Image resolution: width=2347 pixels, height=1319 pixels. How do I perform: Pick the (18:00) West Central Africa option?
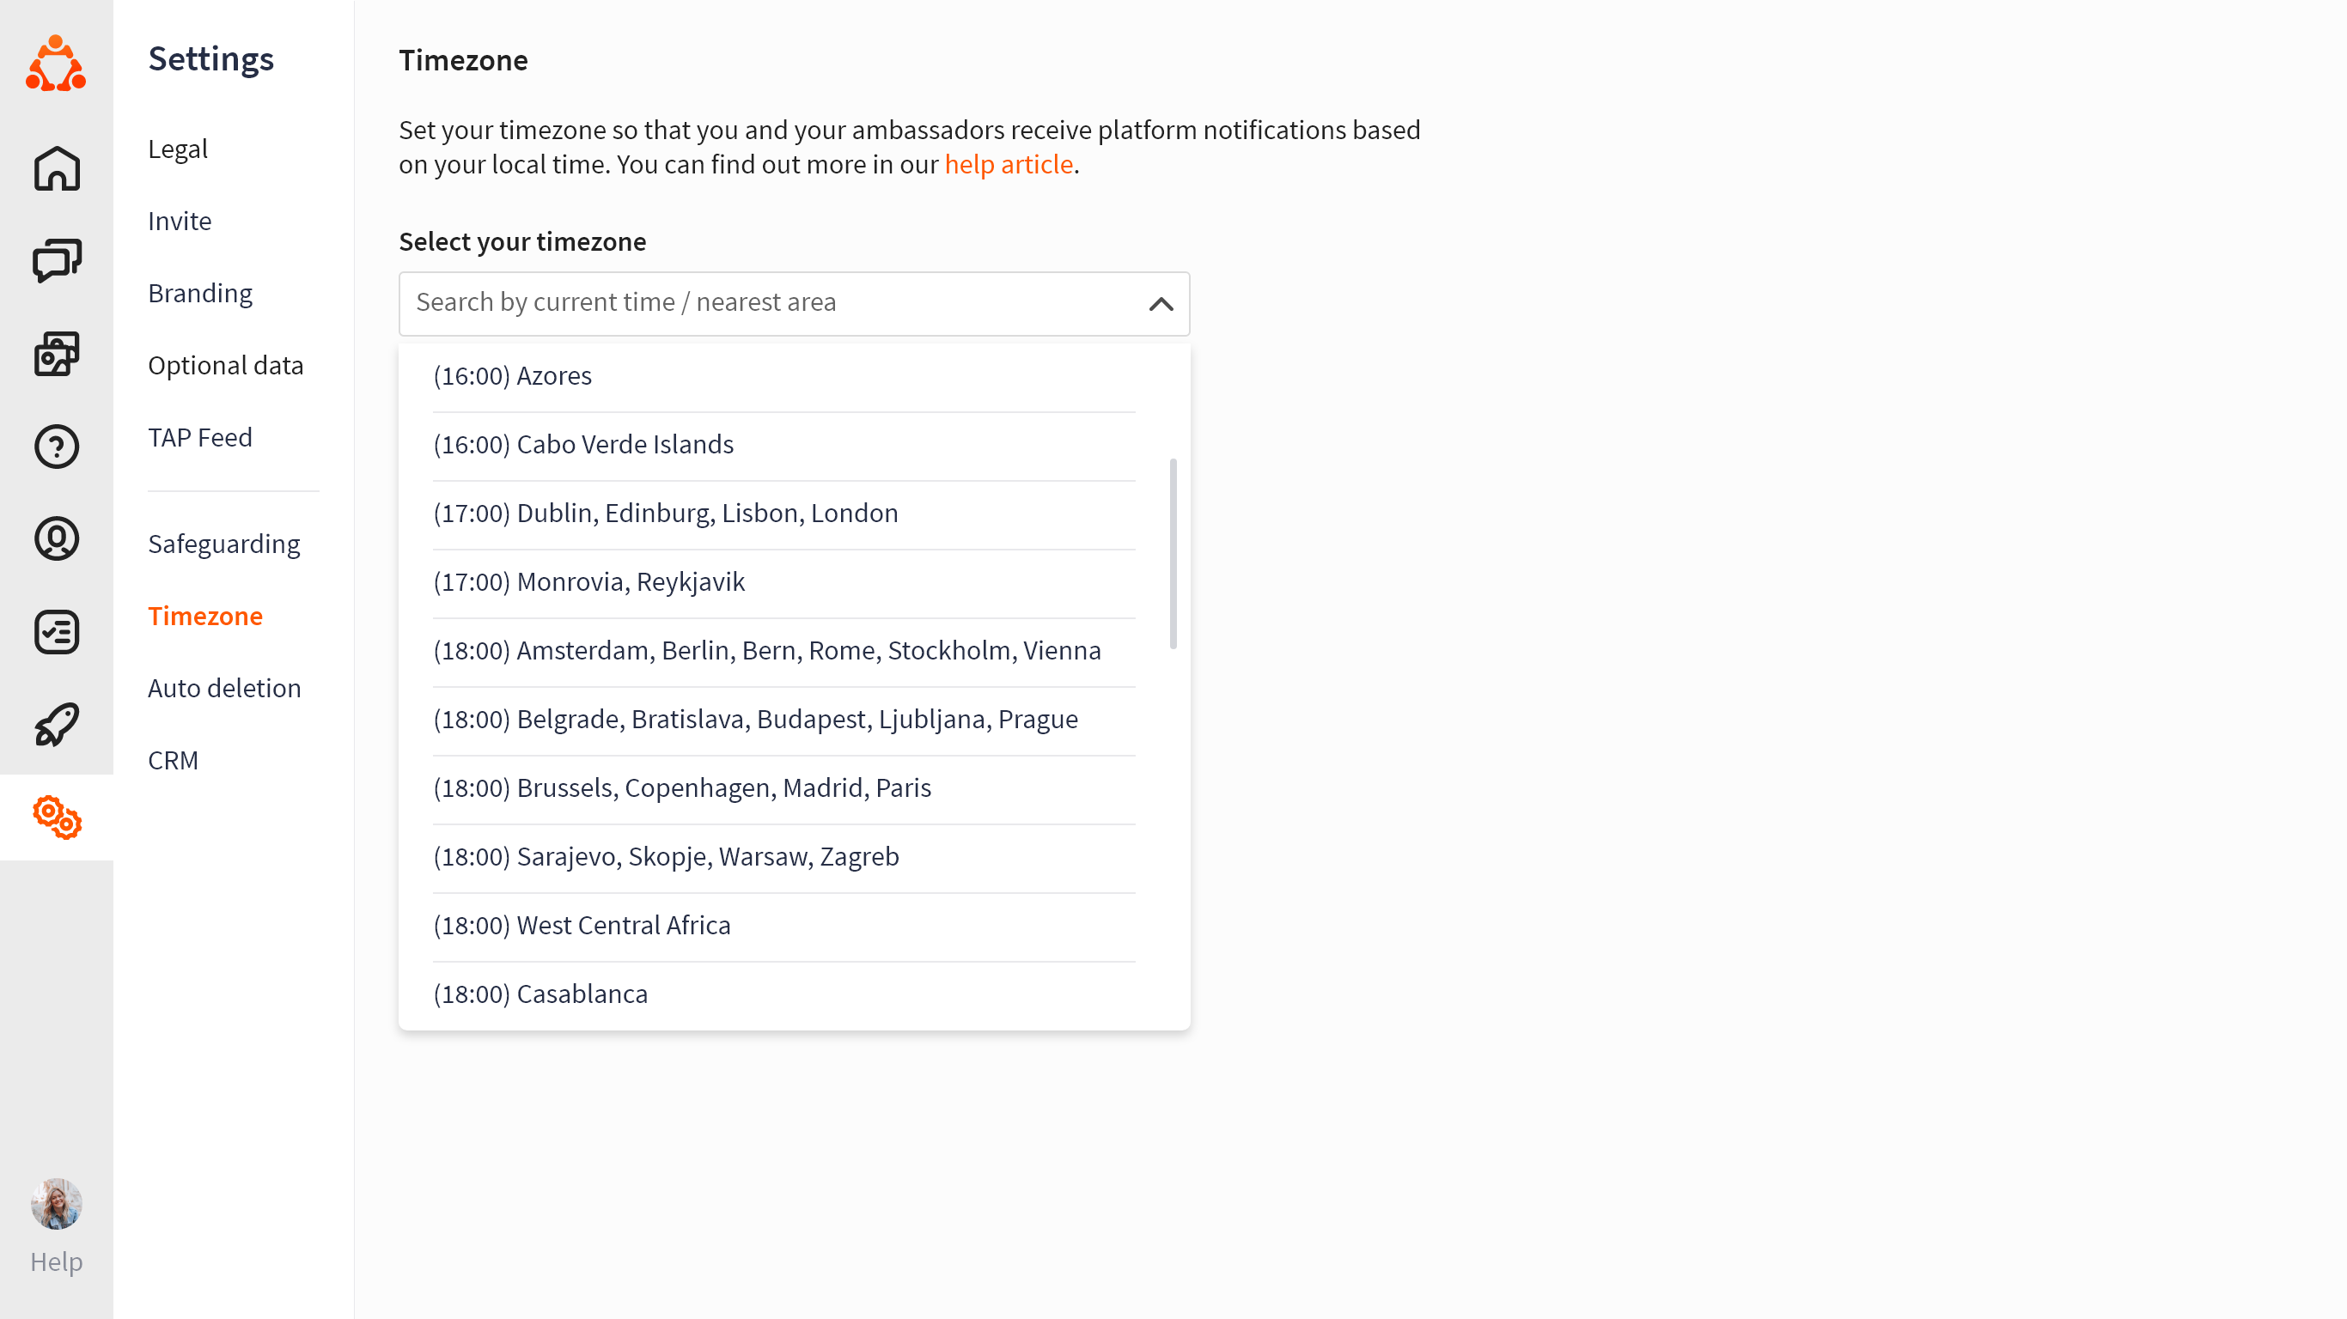[582, 925]
